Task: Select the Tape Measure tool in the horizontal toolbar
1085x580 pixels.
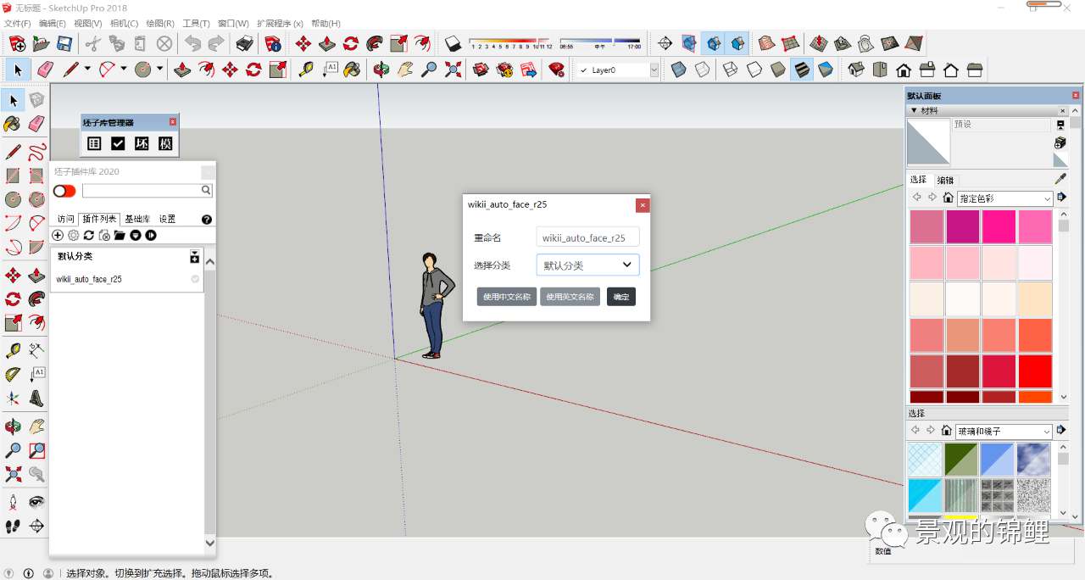Action: [x=307, y=70]
